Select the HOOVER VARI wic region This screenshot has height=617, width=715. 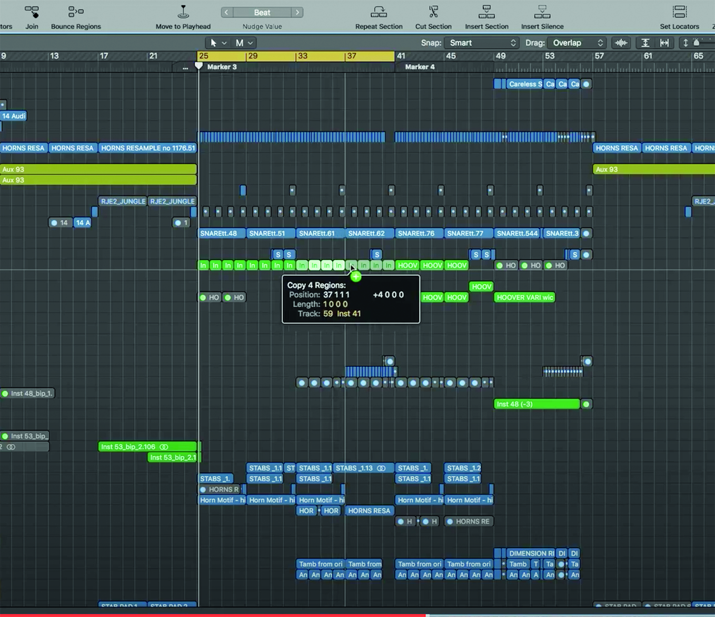coord(524,298)
